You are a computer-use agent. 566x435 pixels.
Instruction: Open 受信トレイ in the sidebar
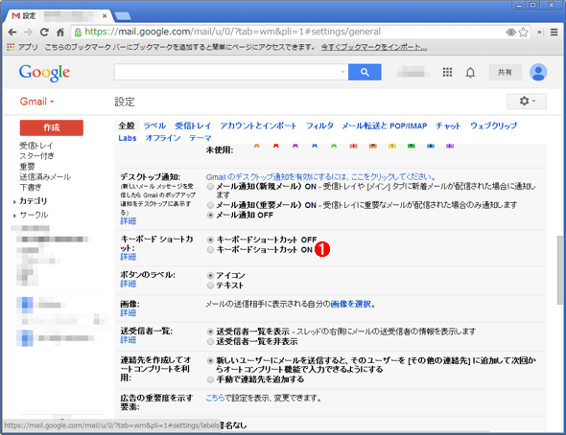click(36, 146)
